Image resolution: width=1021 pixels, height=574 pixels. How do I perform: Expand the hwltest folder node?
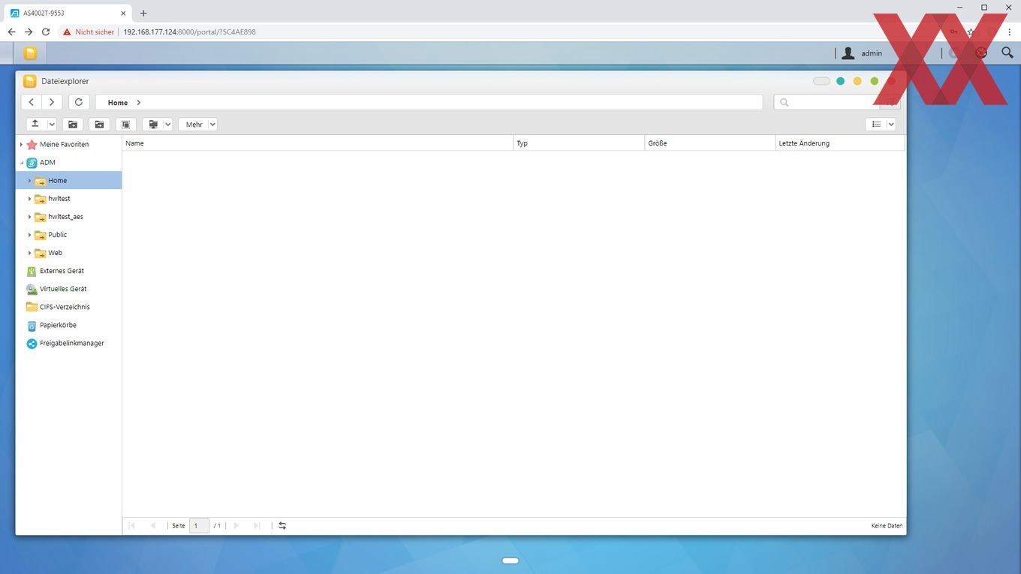(x=29, y=199)
